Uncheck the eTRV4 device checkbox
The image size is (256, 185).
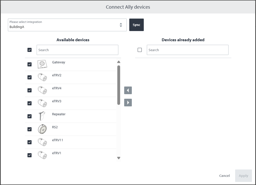tap(30, 90)
